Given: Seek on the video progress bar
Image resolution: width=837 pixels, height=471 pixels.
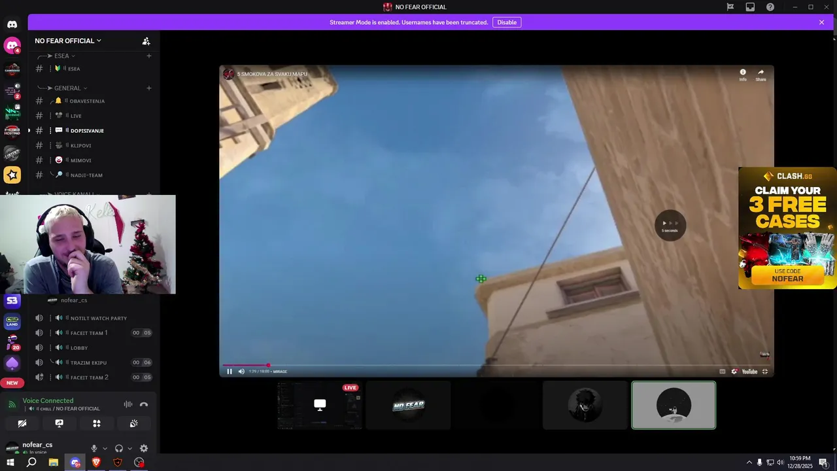Looking at the screenshot, I should pyautogui.click(x=496, y=365).
